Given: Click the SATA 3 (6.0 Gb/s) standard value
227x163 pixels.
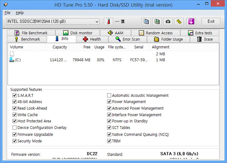Looking at the screenshot, I should [x=179, y=154].
